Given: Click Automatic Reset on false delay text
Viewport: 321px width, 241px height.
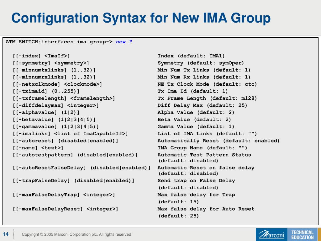Looking at the screenshot, I should click(x=206, y=168).
